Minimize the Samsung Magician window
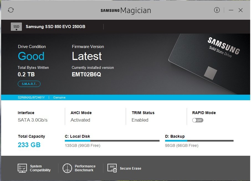Viewport: 251px width, 181px height. [231, 10]
